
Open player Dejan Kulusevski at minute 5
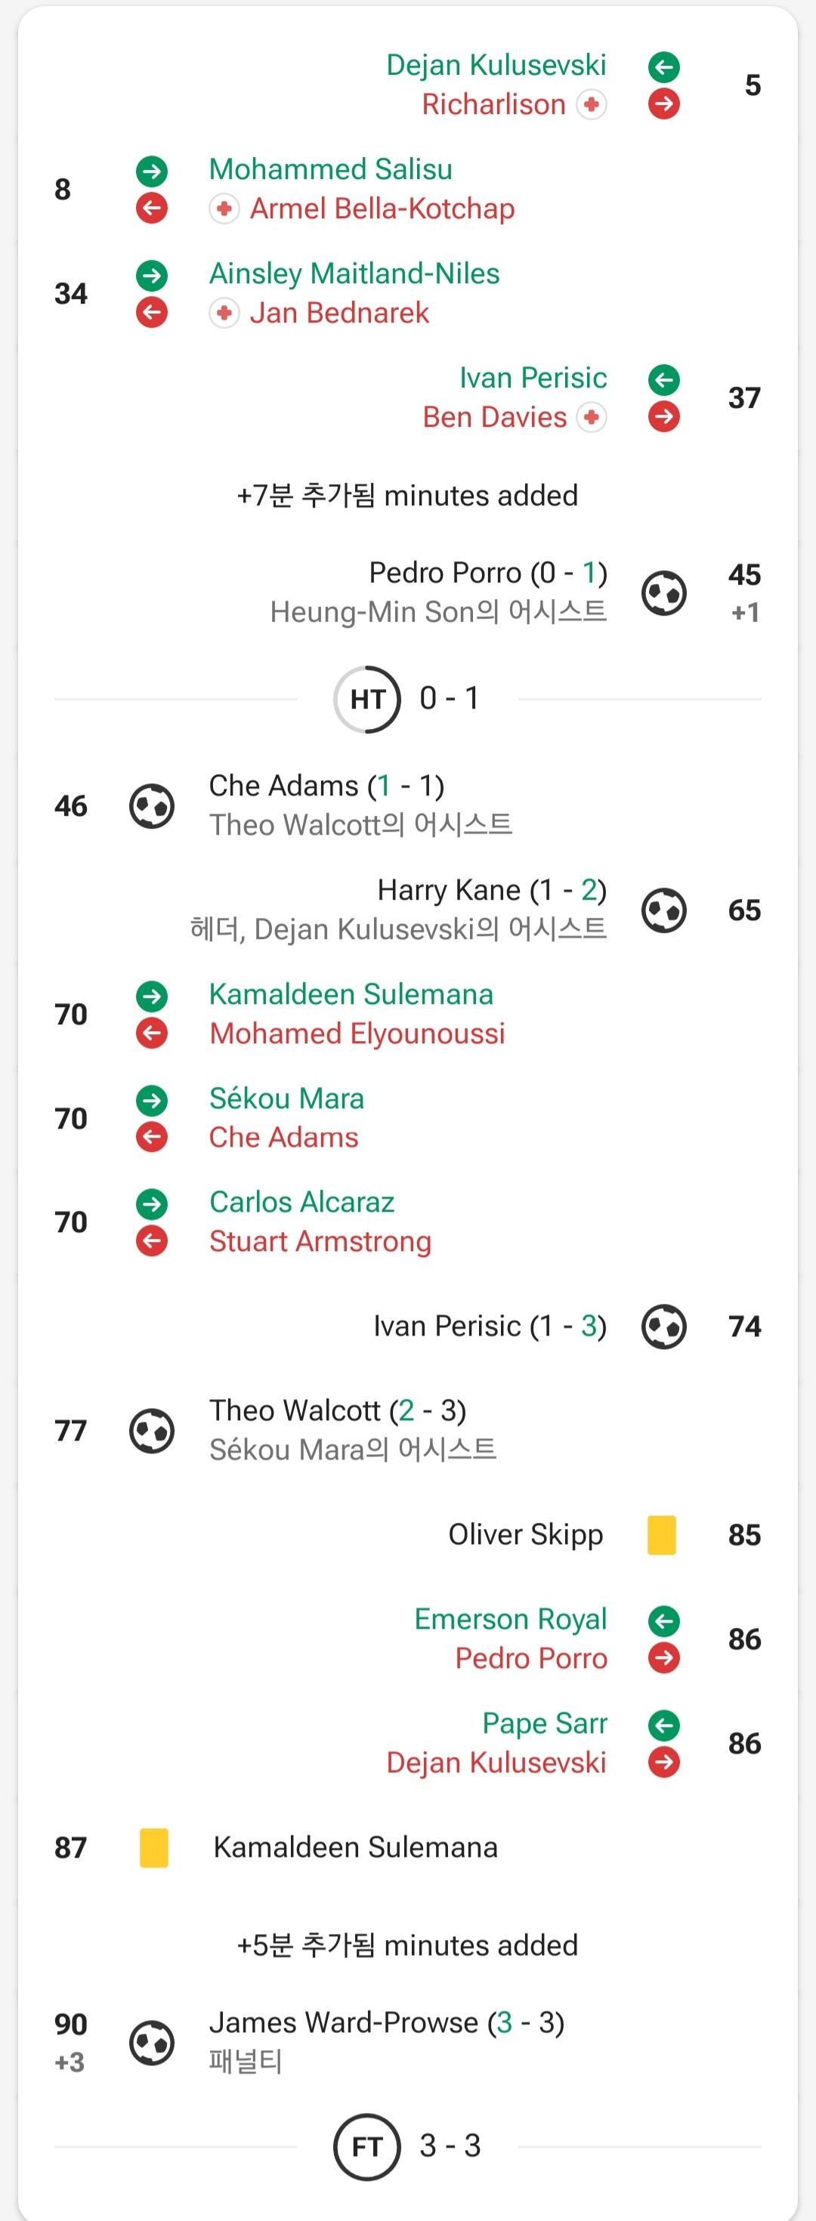point(496,66)
